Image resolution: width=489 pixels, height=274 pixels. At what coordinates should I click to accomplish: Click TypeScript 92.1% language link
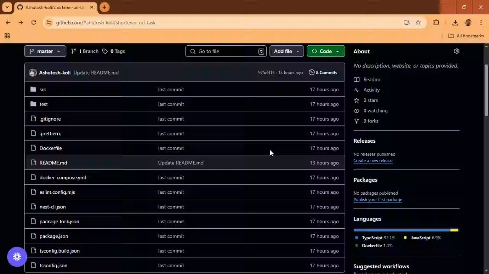(375, 238)
